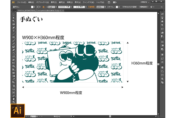Select the Rotate tool
Screen dimensions: 176x118
[13, 53]
